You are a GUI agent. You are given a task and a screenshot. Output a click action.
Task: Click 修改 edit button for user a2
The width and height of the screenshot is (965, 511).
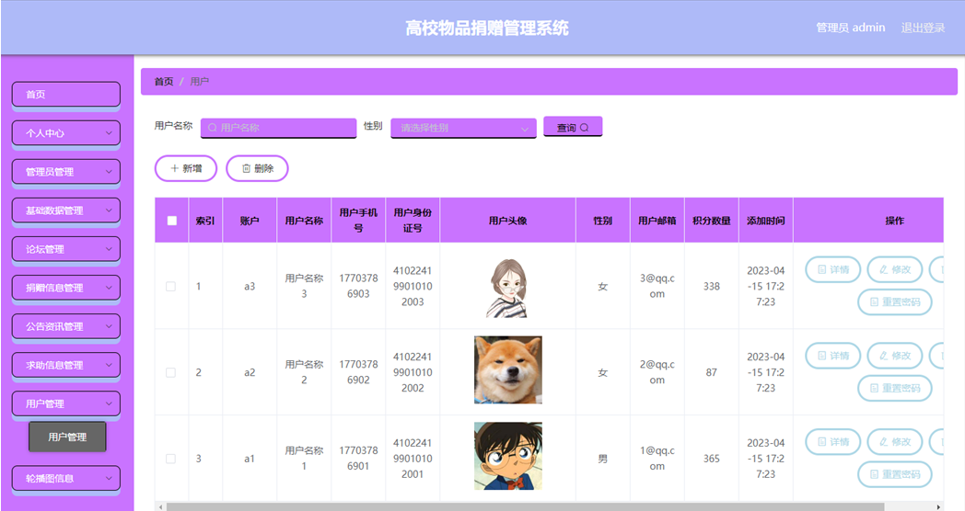(x=894, y=356)
